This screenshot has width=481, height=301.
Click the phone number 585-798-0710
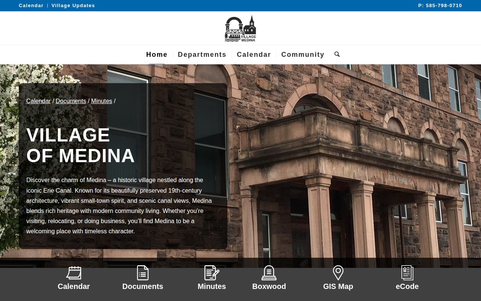tap(440, 6)
